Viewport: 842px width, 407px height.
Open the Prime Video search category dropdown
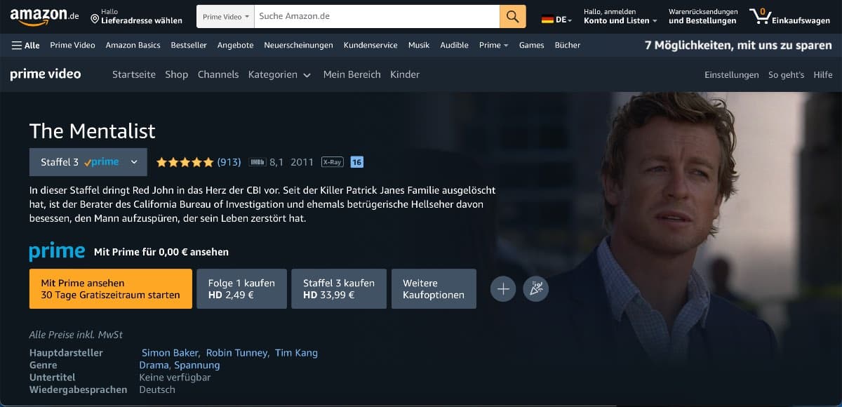[x=225, y=16]
